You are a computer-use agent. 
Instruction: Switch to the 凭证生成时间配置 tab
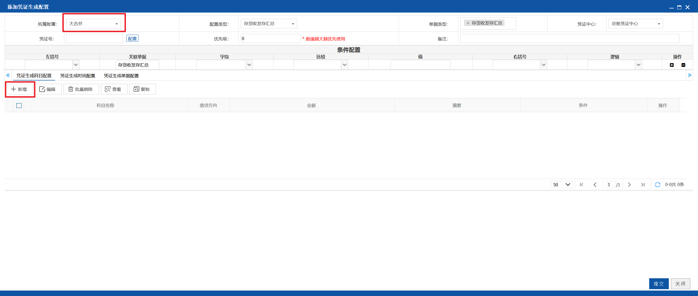pyautogui.click(x=78, y=76)
